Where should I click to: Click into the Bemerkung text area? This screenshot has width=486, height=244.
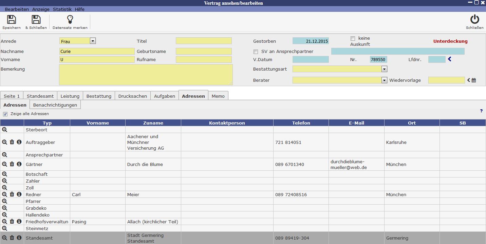pos(146,75)
